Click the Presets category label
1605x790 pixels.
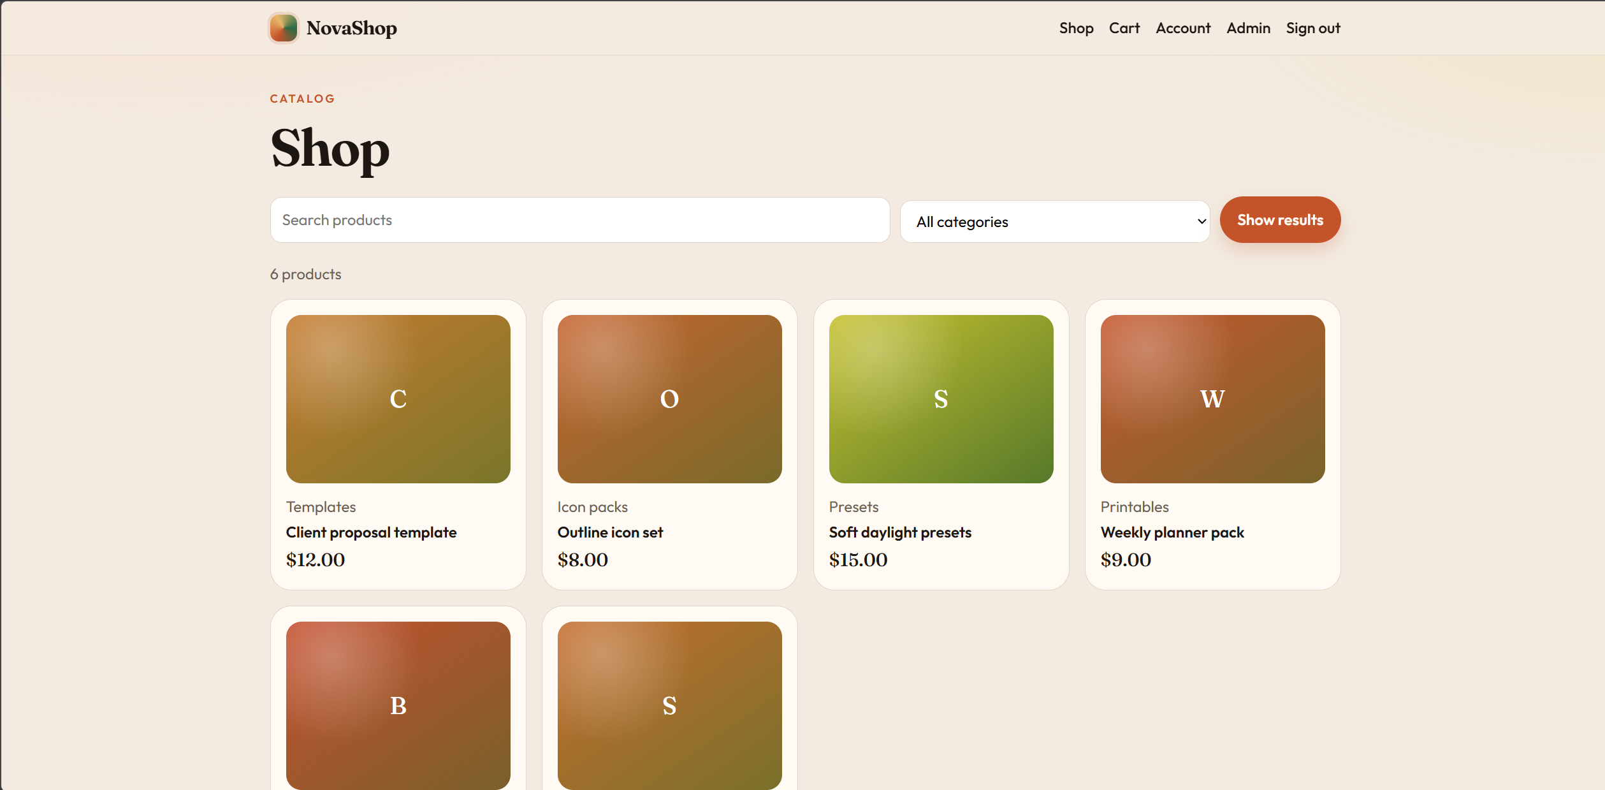853,507
